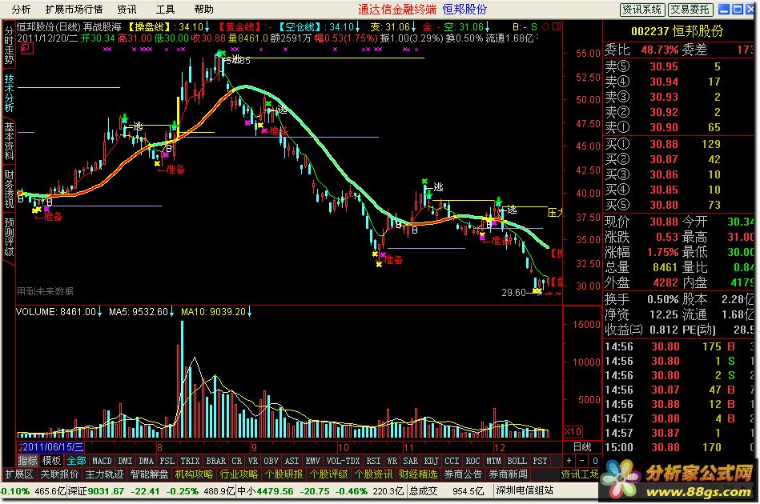Select the ROC indicator

click(x=473, y=461)
